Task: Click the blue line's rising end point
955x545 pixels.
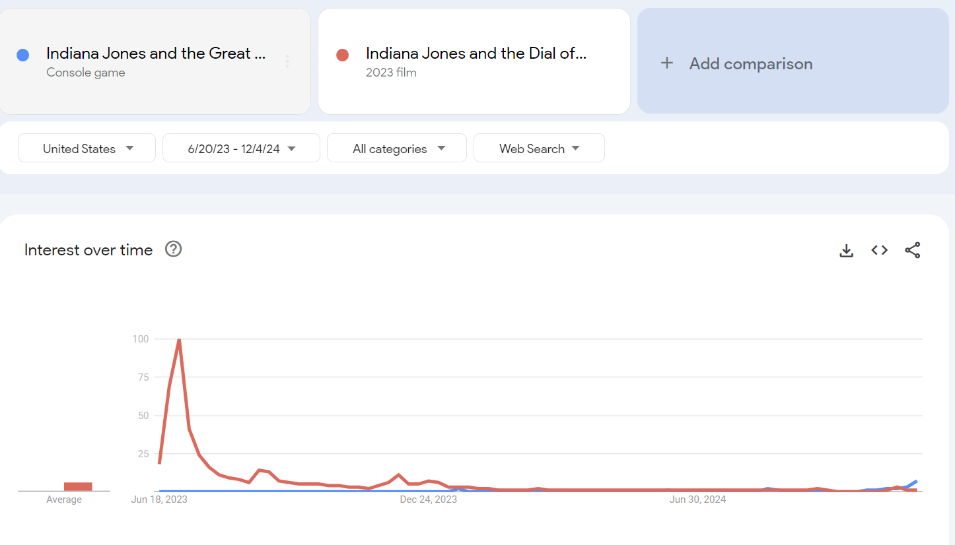Action: (x=915, y=481)
